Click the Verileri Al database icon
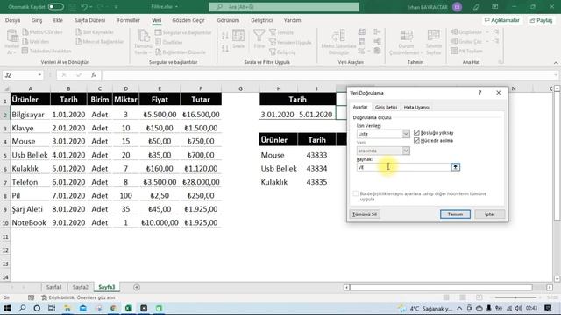Screen dimensions: 561x315 click(11, 37)
